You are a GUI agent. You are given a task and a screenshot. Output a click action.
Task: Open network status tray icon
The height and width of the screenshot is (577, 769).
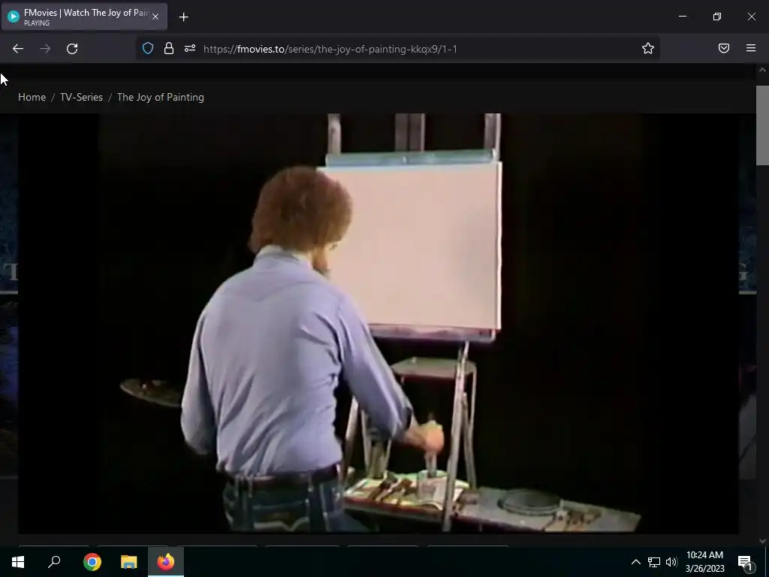click(654, 562)
